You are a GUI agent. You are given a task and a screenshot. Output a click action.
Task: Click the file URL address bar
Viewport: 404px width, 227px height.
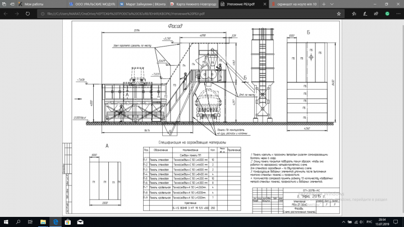tap(190, 13)
